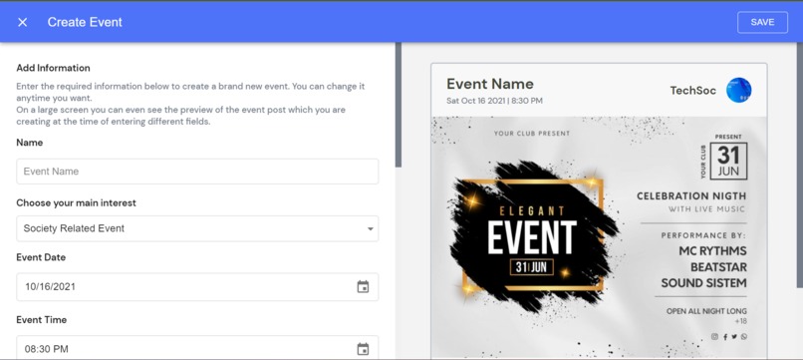Image resolution: width=803 pixels, height=360 pixels.
Task: Open calendar icon in Event Date field
Action: tap(363, 286)
